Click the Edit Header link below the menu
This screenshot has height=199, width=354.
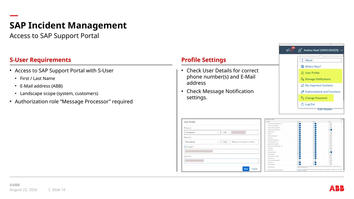pyautogui.click(x=325, y=109)
